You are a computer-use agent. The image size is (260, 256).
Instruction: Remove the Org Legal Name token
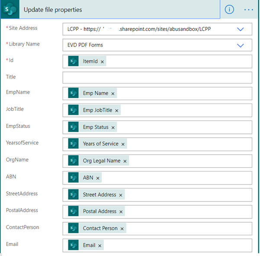125,161
